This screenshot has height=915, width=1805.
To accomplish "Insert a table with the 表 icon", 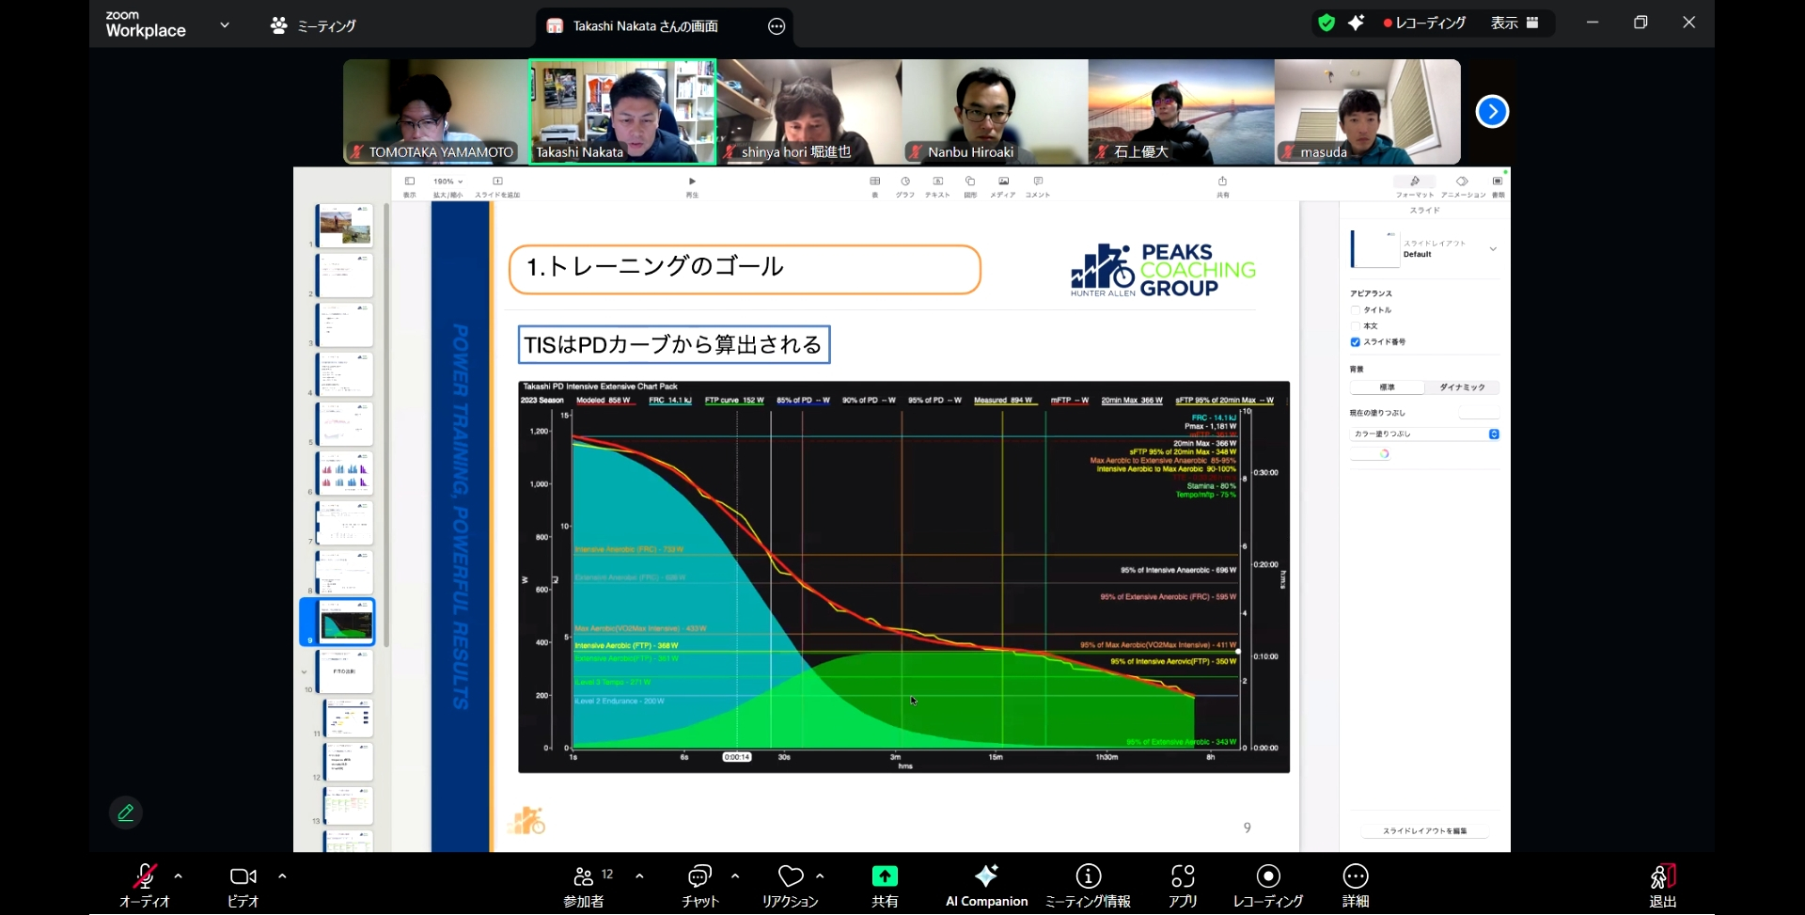I will (875, 184).
